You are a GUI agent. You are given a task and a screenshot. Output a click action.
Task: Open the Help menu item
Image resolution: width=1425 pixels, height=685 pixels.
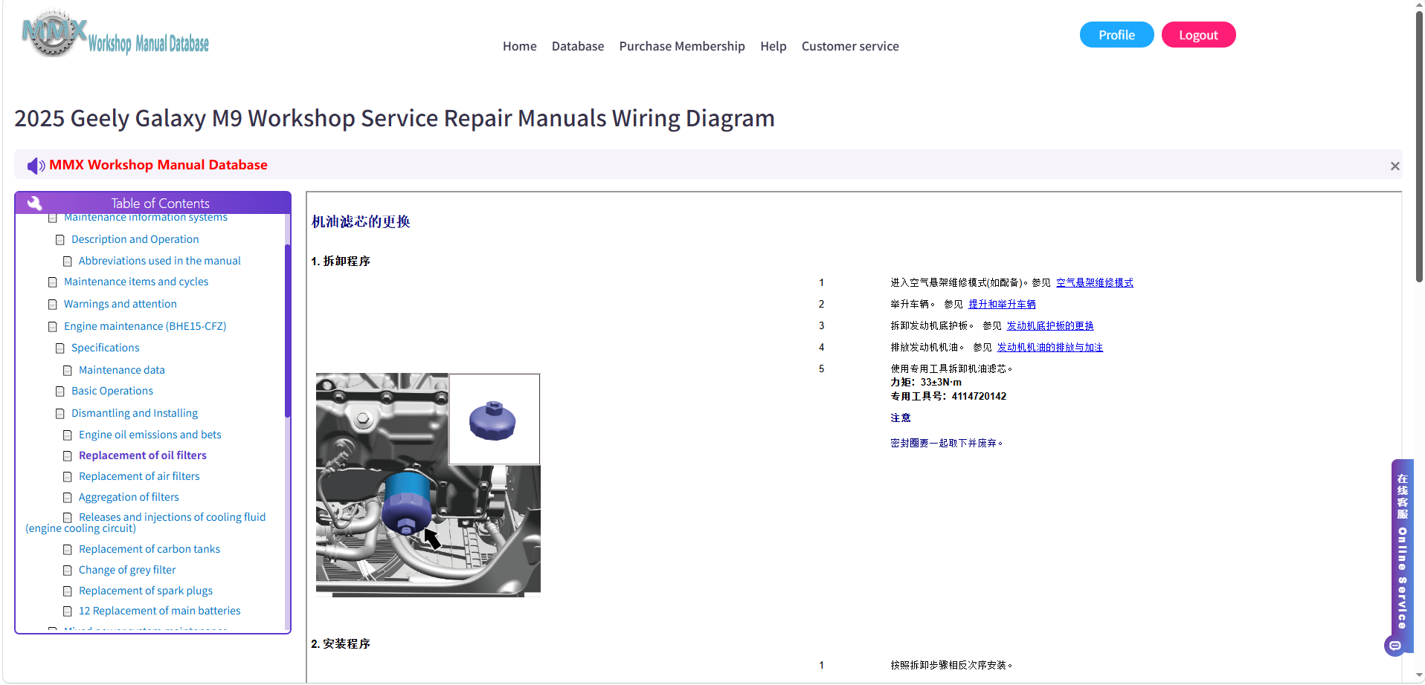coord(773,46)
